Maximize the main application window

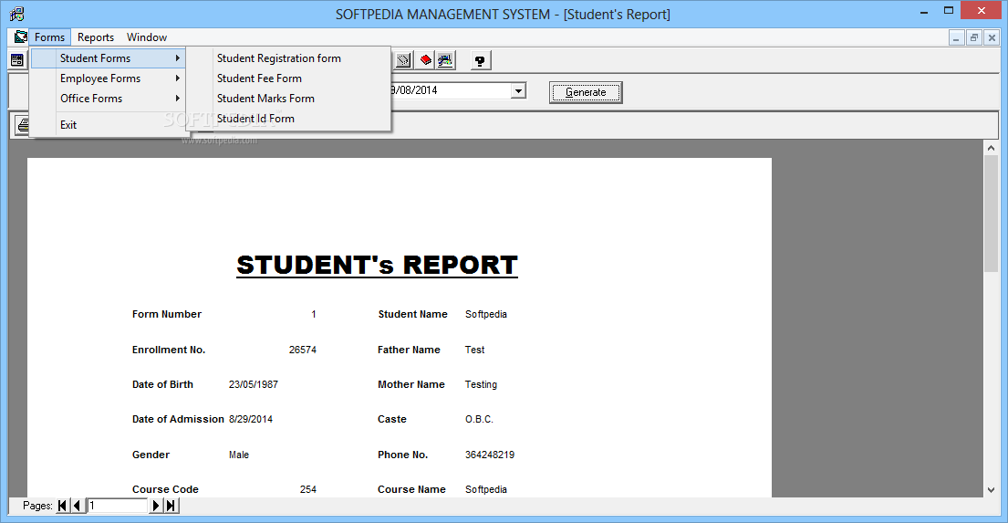pyautogui.click(x=948, y=11)
